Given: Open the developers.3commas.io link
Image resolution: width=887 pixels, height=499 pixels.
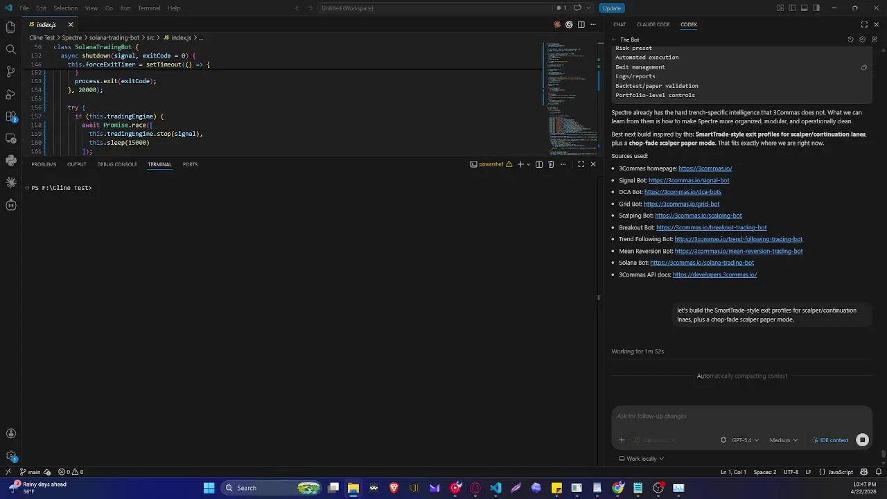Looking at the screenshot, I should point(714,274).
